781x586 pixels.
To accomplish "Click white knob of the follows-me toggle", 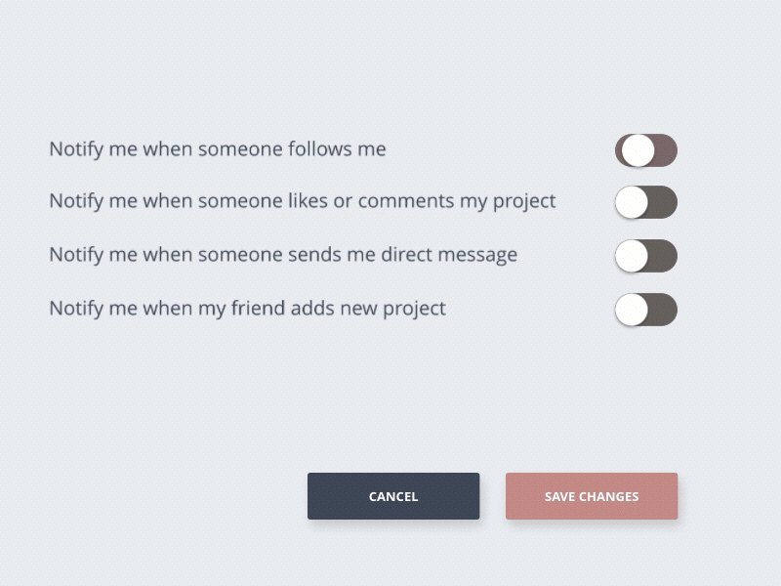I will 638,150.
